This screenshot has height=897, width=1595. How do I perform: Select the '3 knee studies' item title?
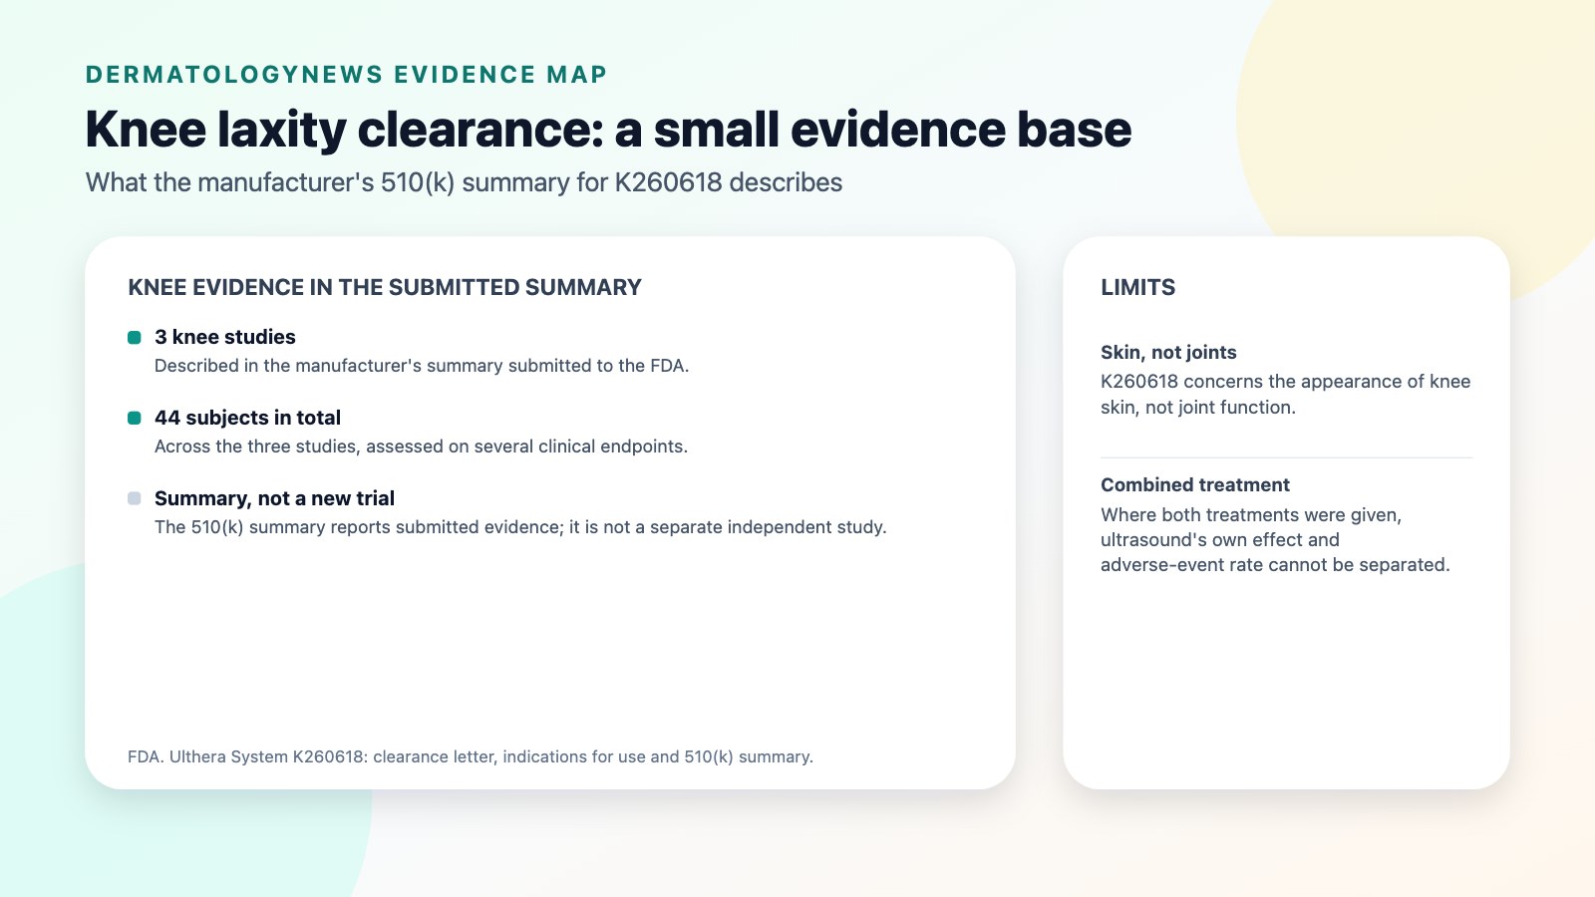(225, 337)
